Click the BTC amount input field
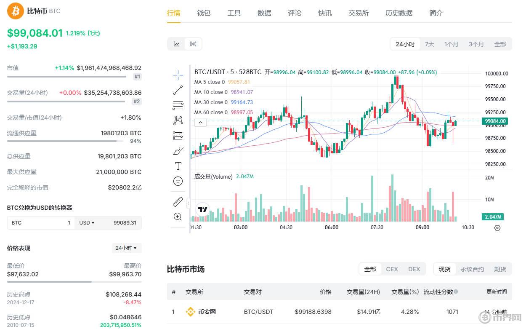Viewport: 526px width, 329px height. (x=41, y=222)
